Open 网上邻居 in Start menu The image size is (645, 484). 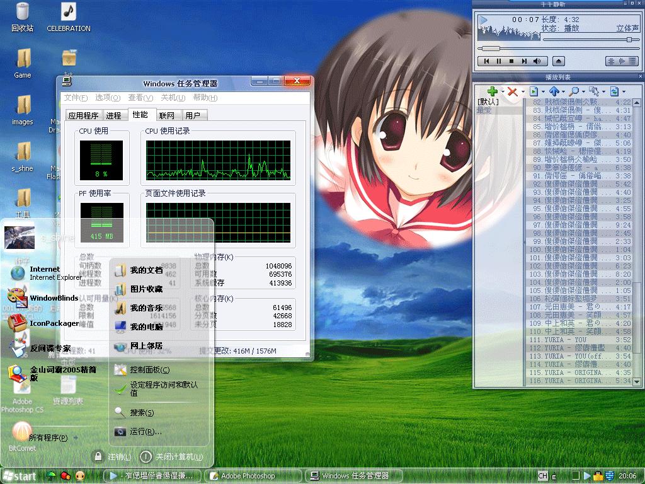[140, 346]
